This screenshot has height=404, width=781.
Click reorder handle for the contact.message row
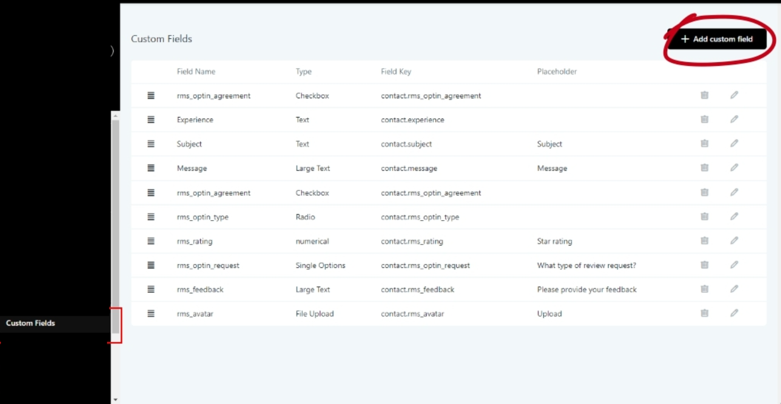click(151, 168)
